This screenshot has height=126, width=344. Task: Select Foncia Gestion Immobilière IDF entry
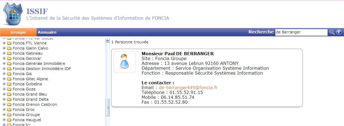point(42,69)
